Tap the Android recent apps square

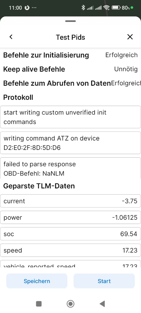(39, 304)
